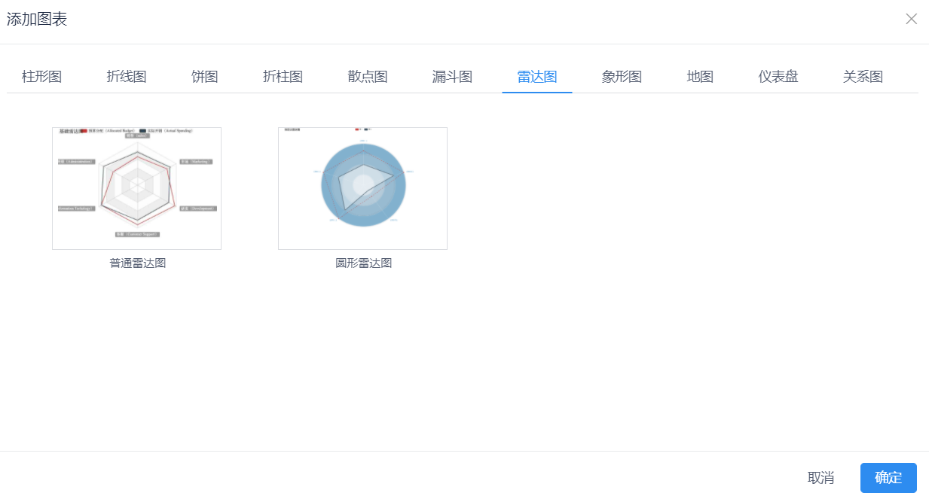Close the 添加图表 dialog

[912, 19]
